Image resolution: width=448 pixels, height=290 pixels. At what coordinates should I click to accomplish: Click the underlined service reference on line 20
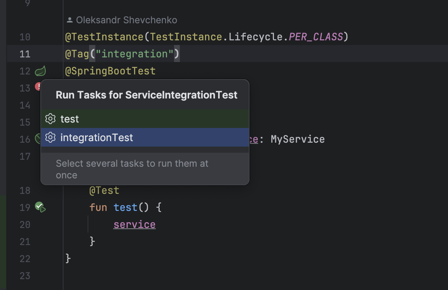tap(134, 224)
